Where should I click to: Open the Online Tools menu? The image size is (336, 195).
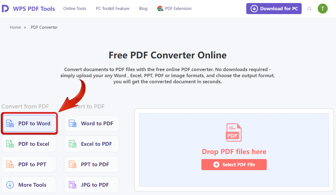pyautogui.click(x=75, y=9)
